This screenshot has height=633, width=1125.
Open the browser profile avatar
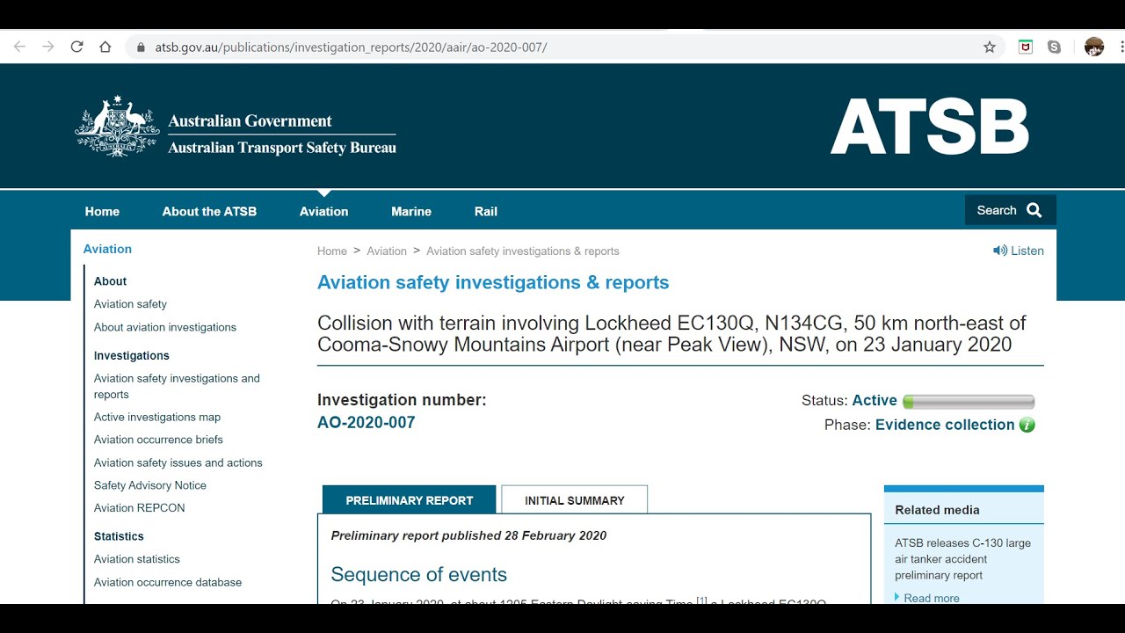tap(1094, 47)
